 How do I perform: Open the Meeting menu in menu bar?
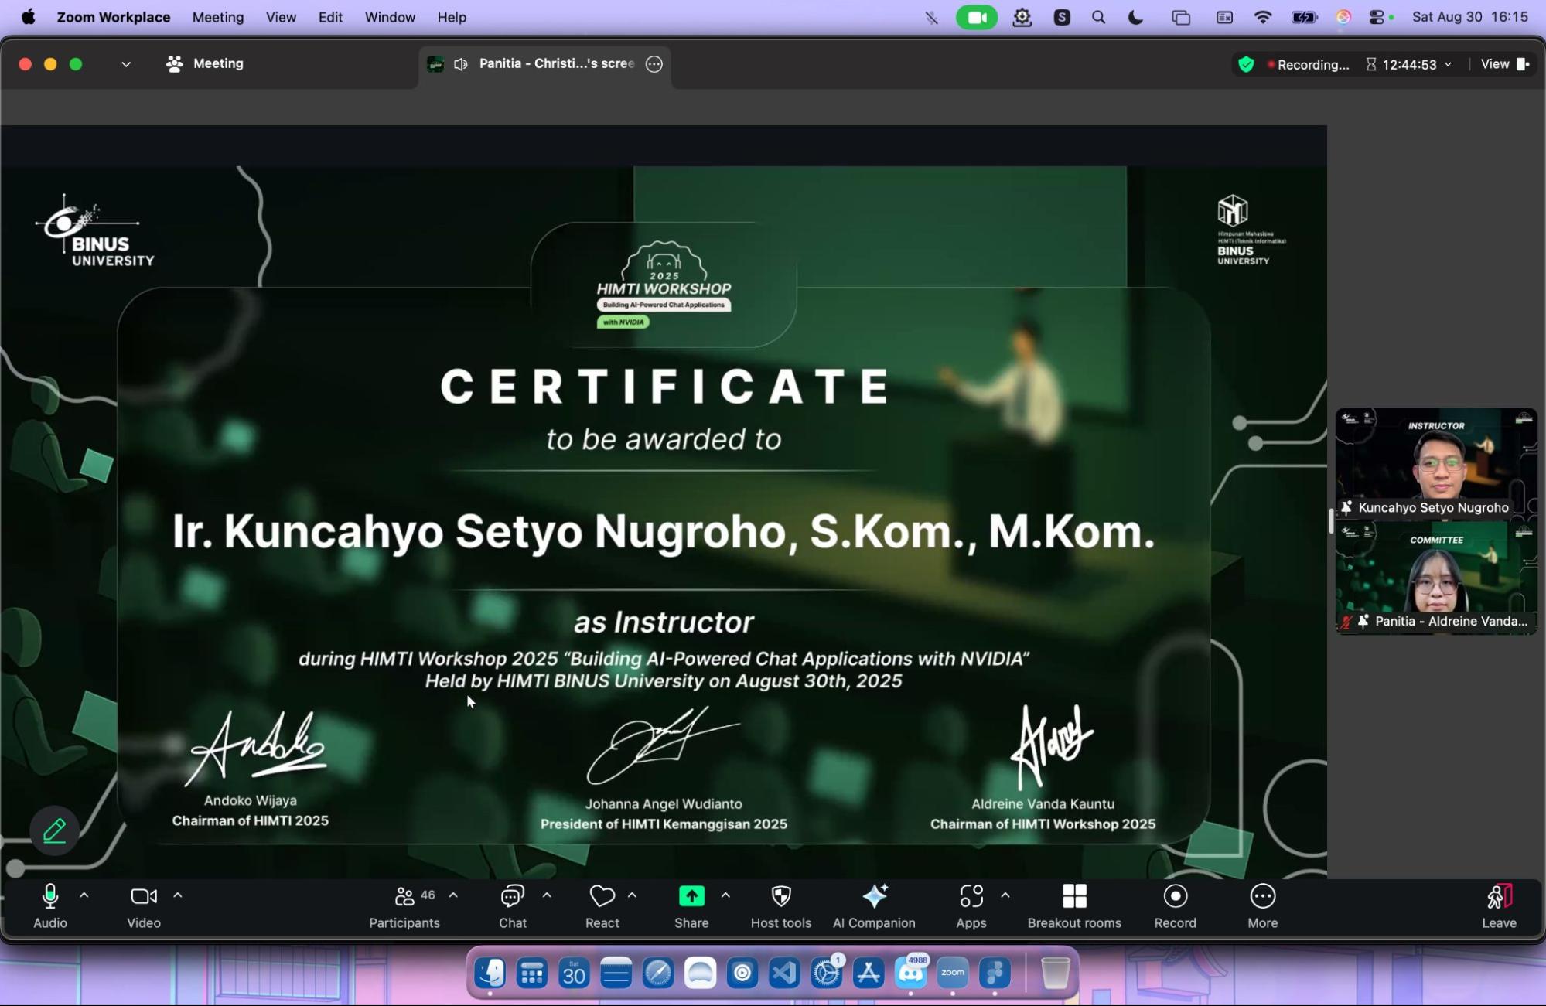218,17
